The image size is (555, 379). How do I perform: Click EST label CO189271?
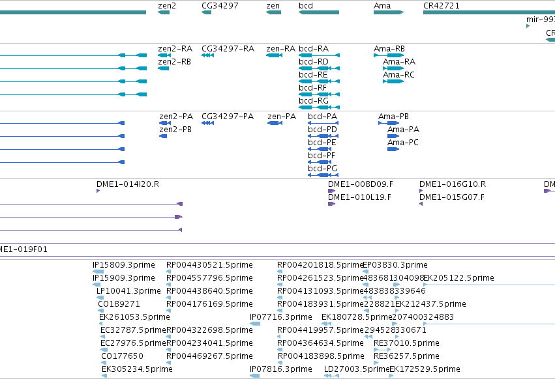click(119, 304)
